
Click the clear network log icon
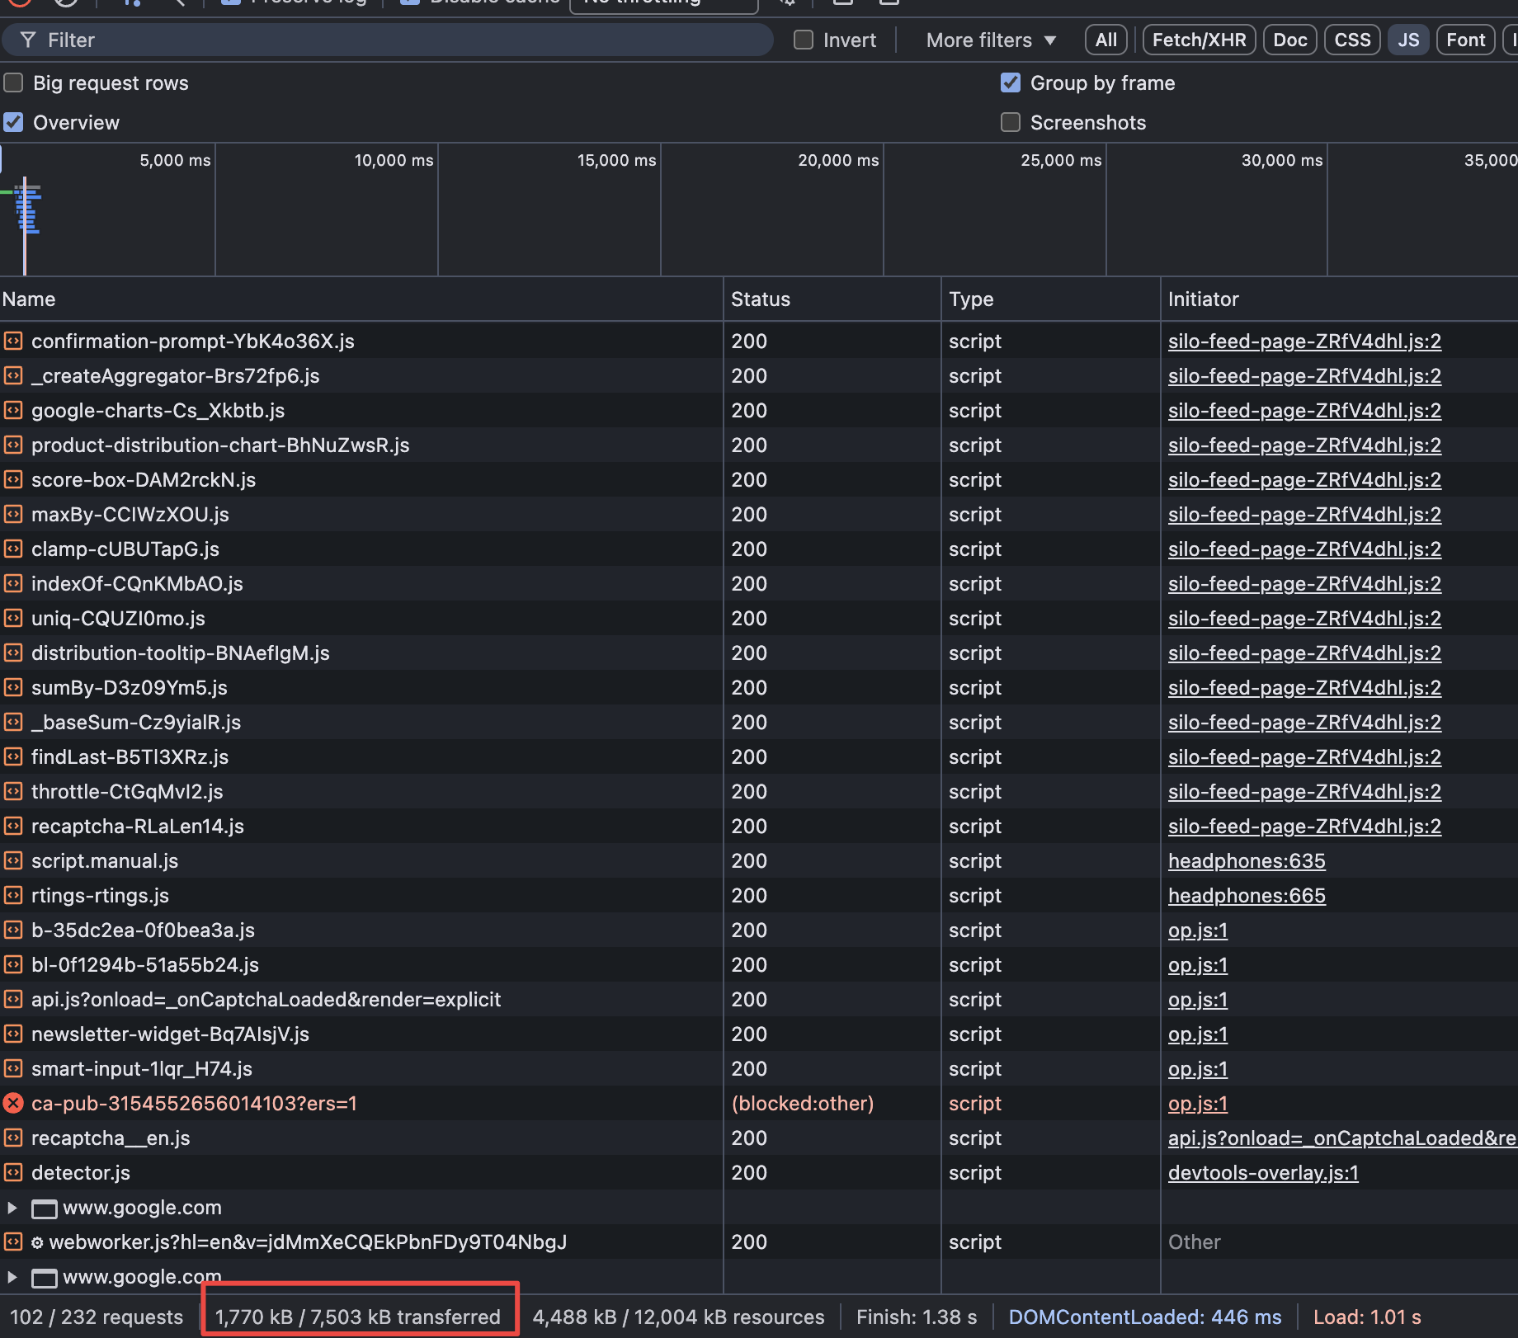click(64, 2)
